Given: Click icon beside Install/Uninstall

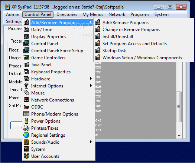Looking at the screenshot, I should tap(98, 36).
